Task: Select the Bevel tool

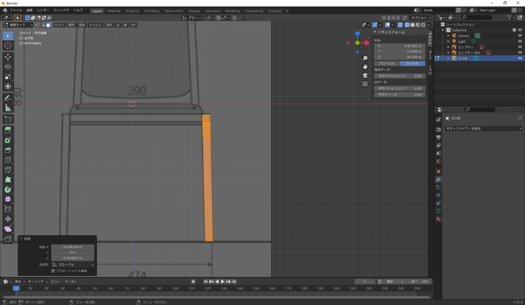Action: point(8,150)
